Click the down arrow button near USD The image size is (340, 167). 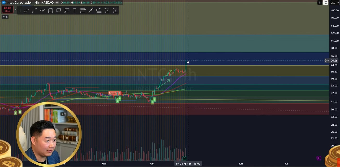click(320, 3)
